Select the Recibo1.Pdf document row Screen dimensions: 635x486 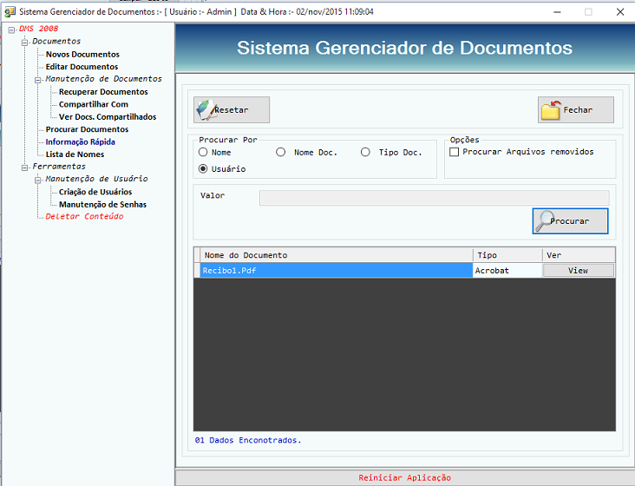click(336, 271)
